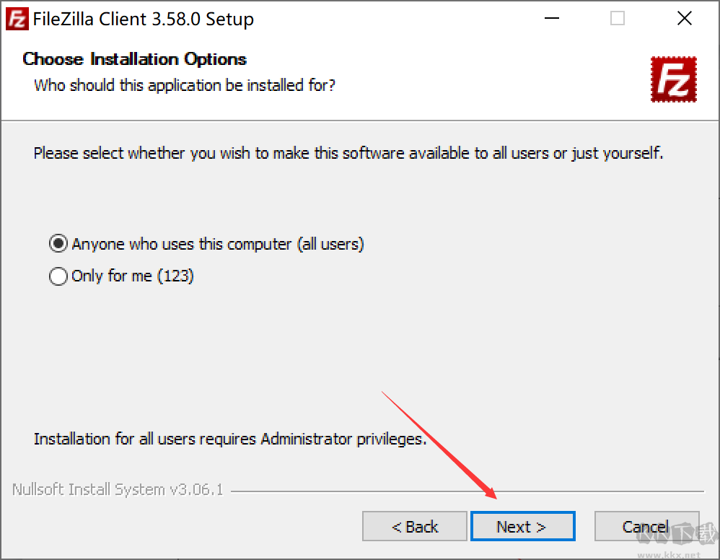The image size is (720, 560).
Task: Click the horizontal separator line beside Nullsoft label
Action: [x=467, y=491]
